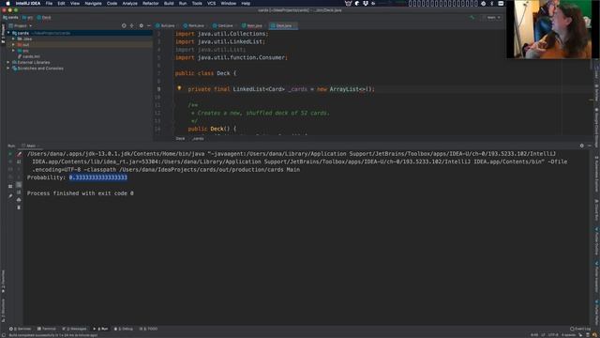Image resolution: width=600 pixels, height=338 pixels.
Task: Click the pin tab icon in run toolbar
Action: pos(10,196)
